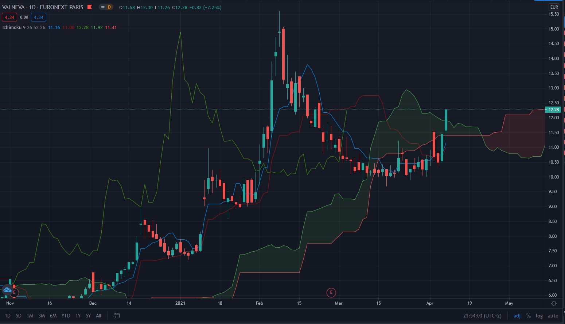Click the orange D data status indicator
The height and width of the screenshot is (324, 565).
tap(109, 7)
